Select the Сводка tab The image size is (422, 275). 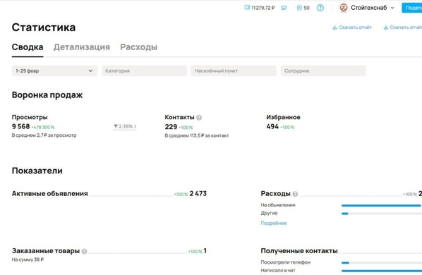point(28,47)
